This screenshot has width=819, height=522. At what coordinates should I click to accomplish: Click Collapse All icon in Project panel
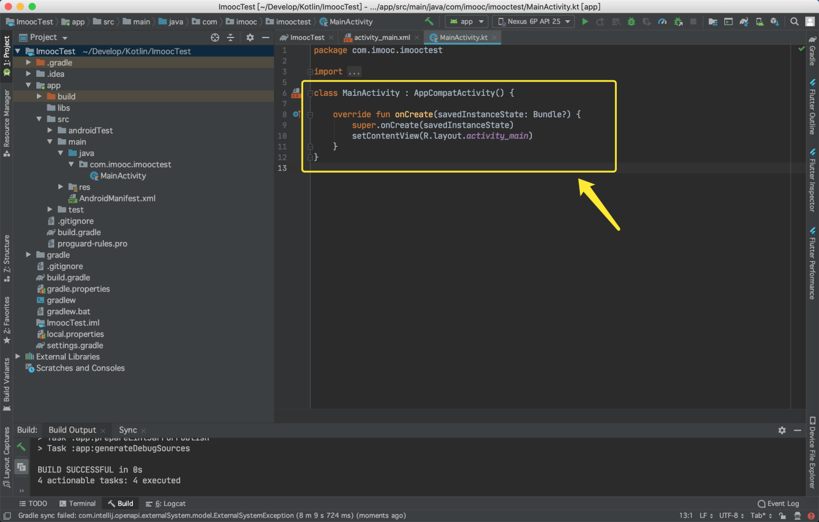[x=230, y=37]
